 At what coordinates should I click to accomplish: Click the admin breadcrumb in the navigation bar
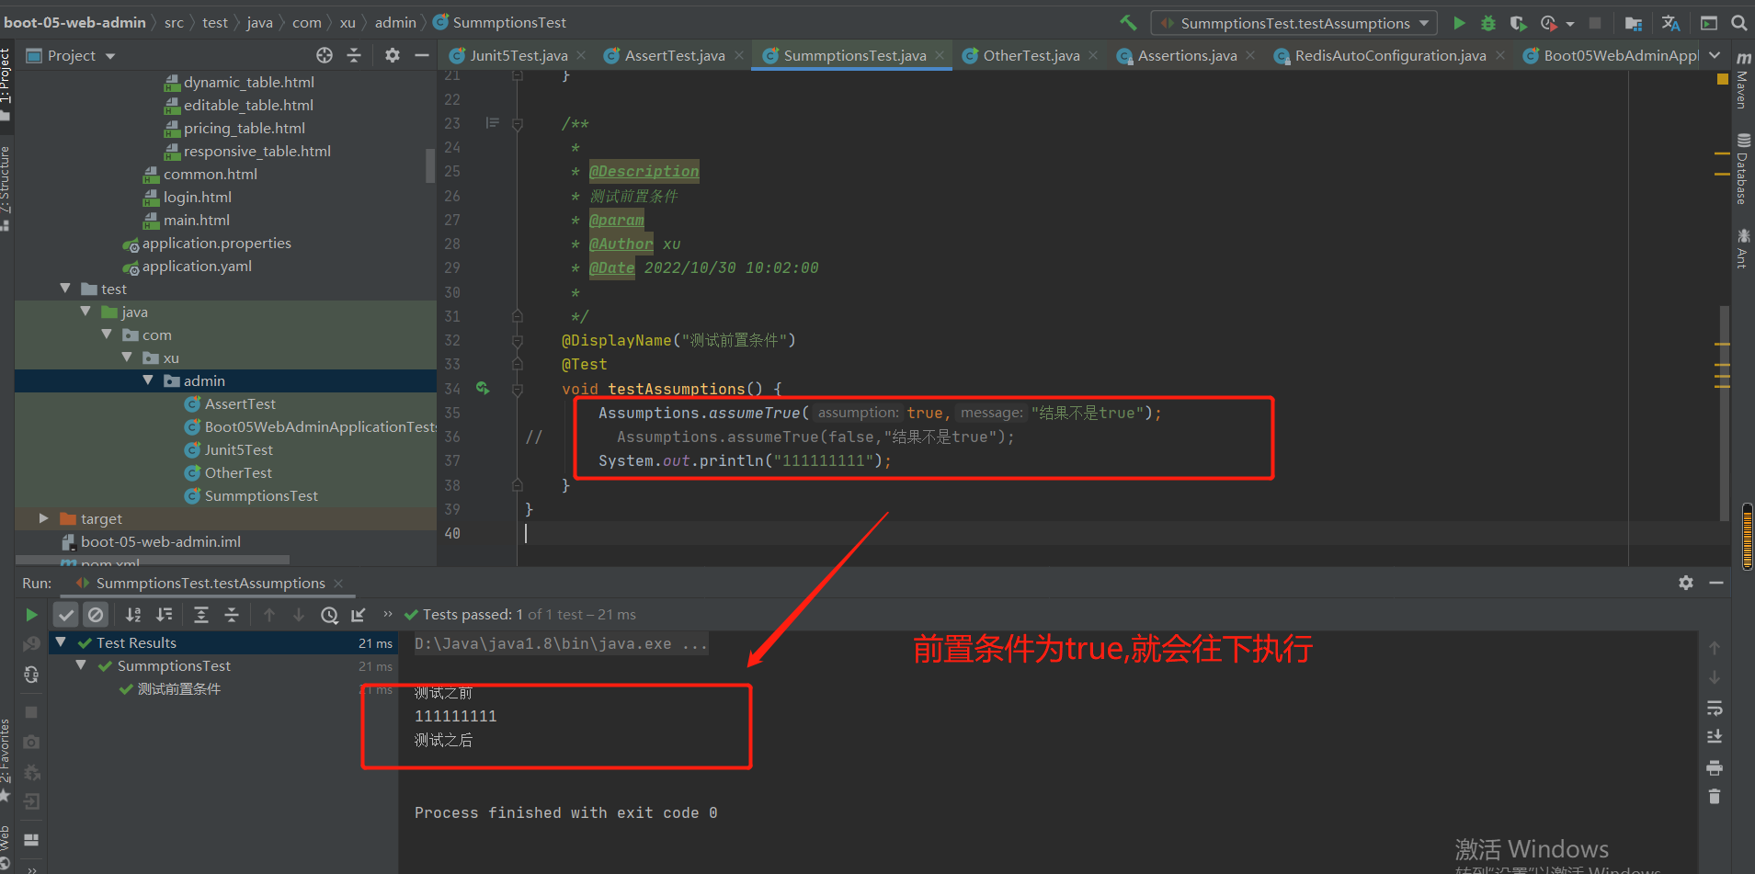pyautogui.click(x=395, y=22)
